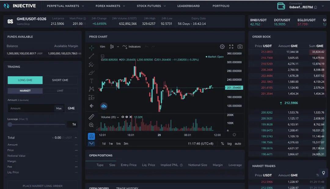
Task: Open chart settings gear icon
Action: [x=222, y=47]
